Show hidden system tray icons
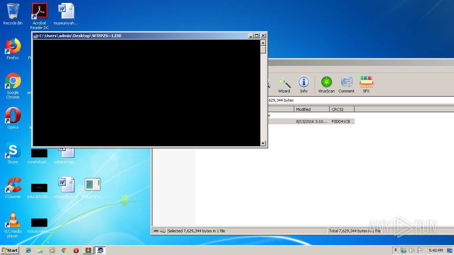454x255 pixels. [396, 250]
